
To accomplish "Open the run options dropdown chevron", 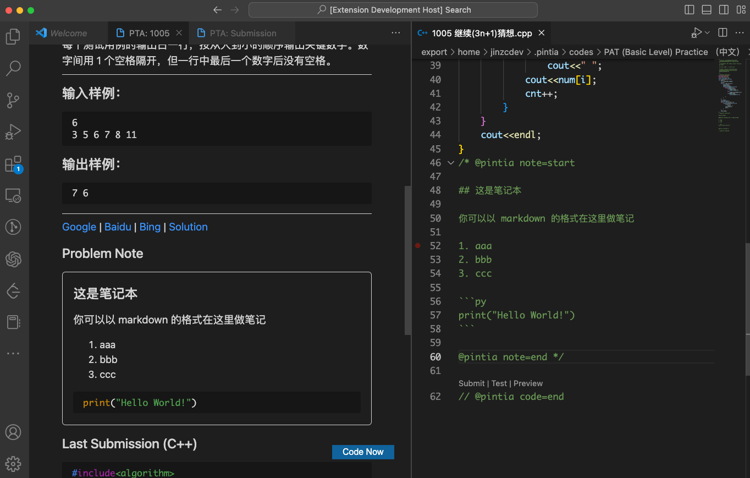I will (707, 33).
